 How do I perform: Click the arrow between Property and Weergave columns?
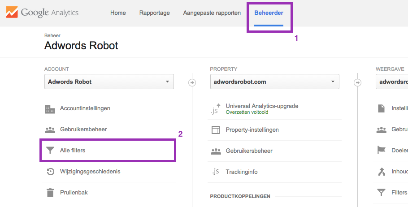pos(358,82)
